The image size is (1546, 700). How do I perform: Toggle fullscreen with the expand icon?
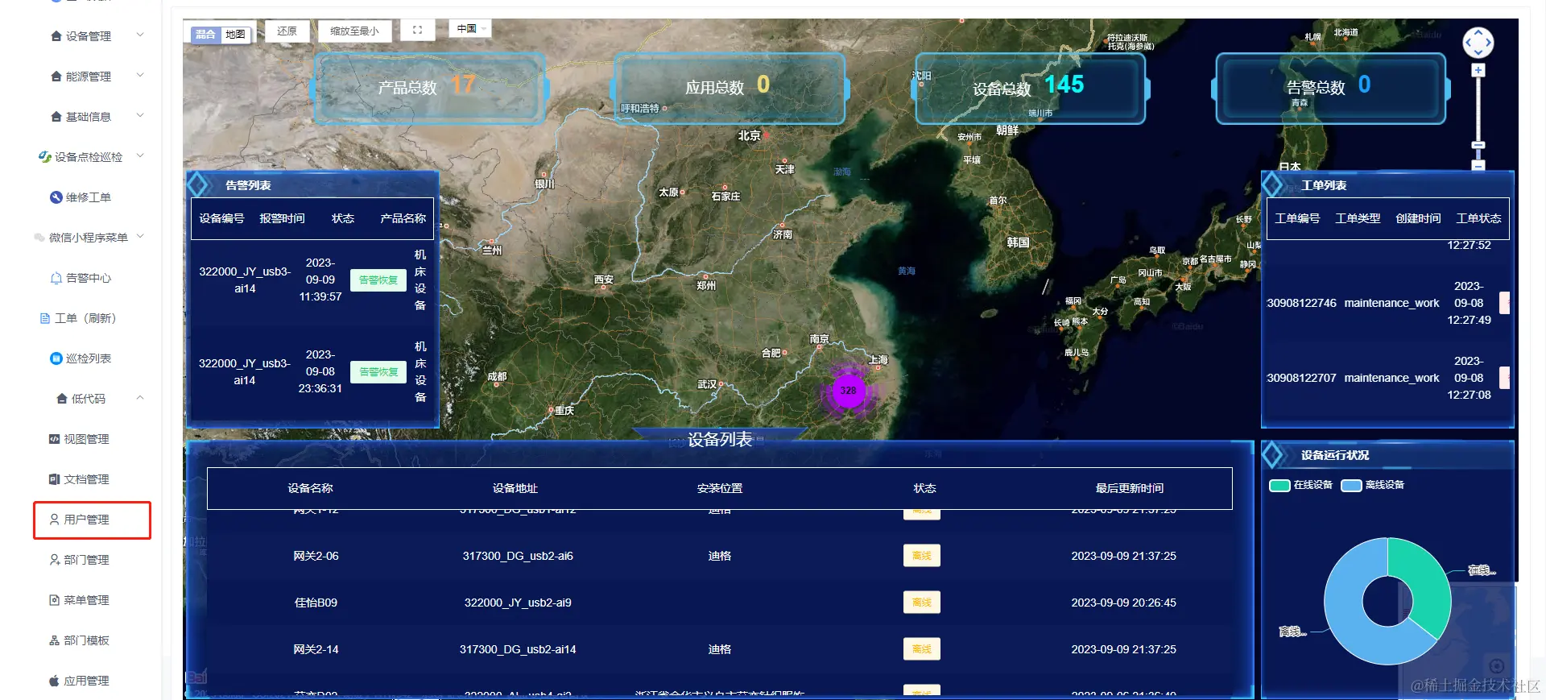coord(417,30)
